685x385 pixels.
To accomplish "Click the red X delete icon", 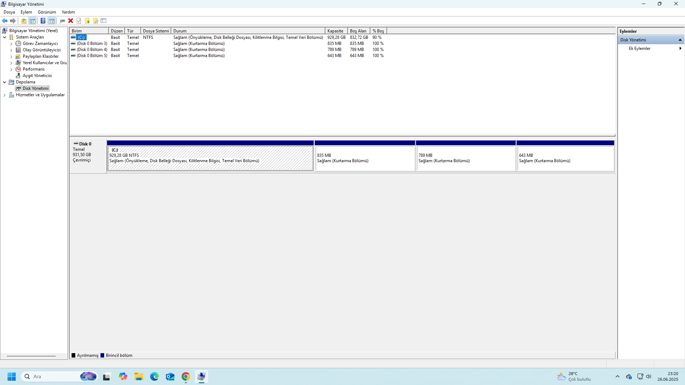I will click(71, 21).
